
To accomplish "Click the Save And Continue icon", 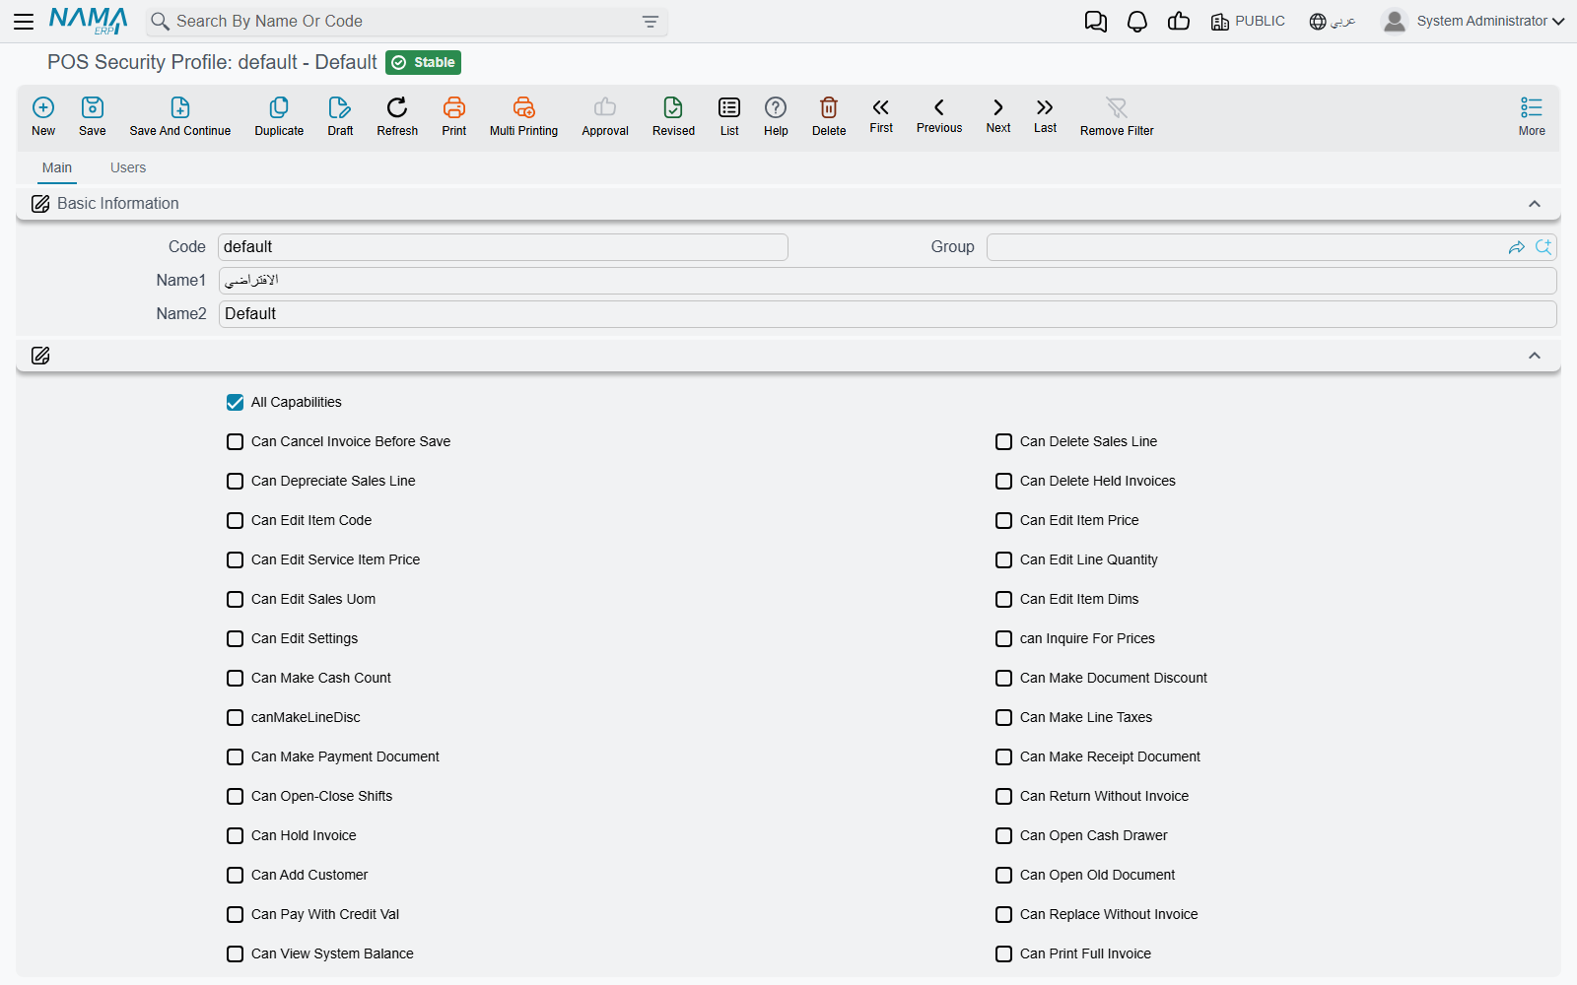I will (180, 107).
